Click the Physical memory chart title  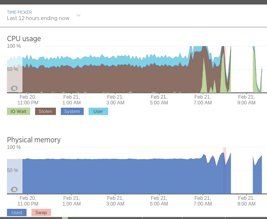click(x=34, y=140)
